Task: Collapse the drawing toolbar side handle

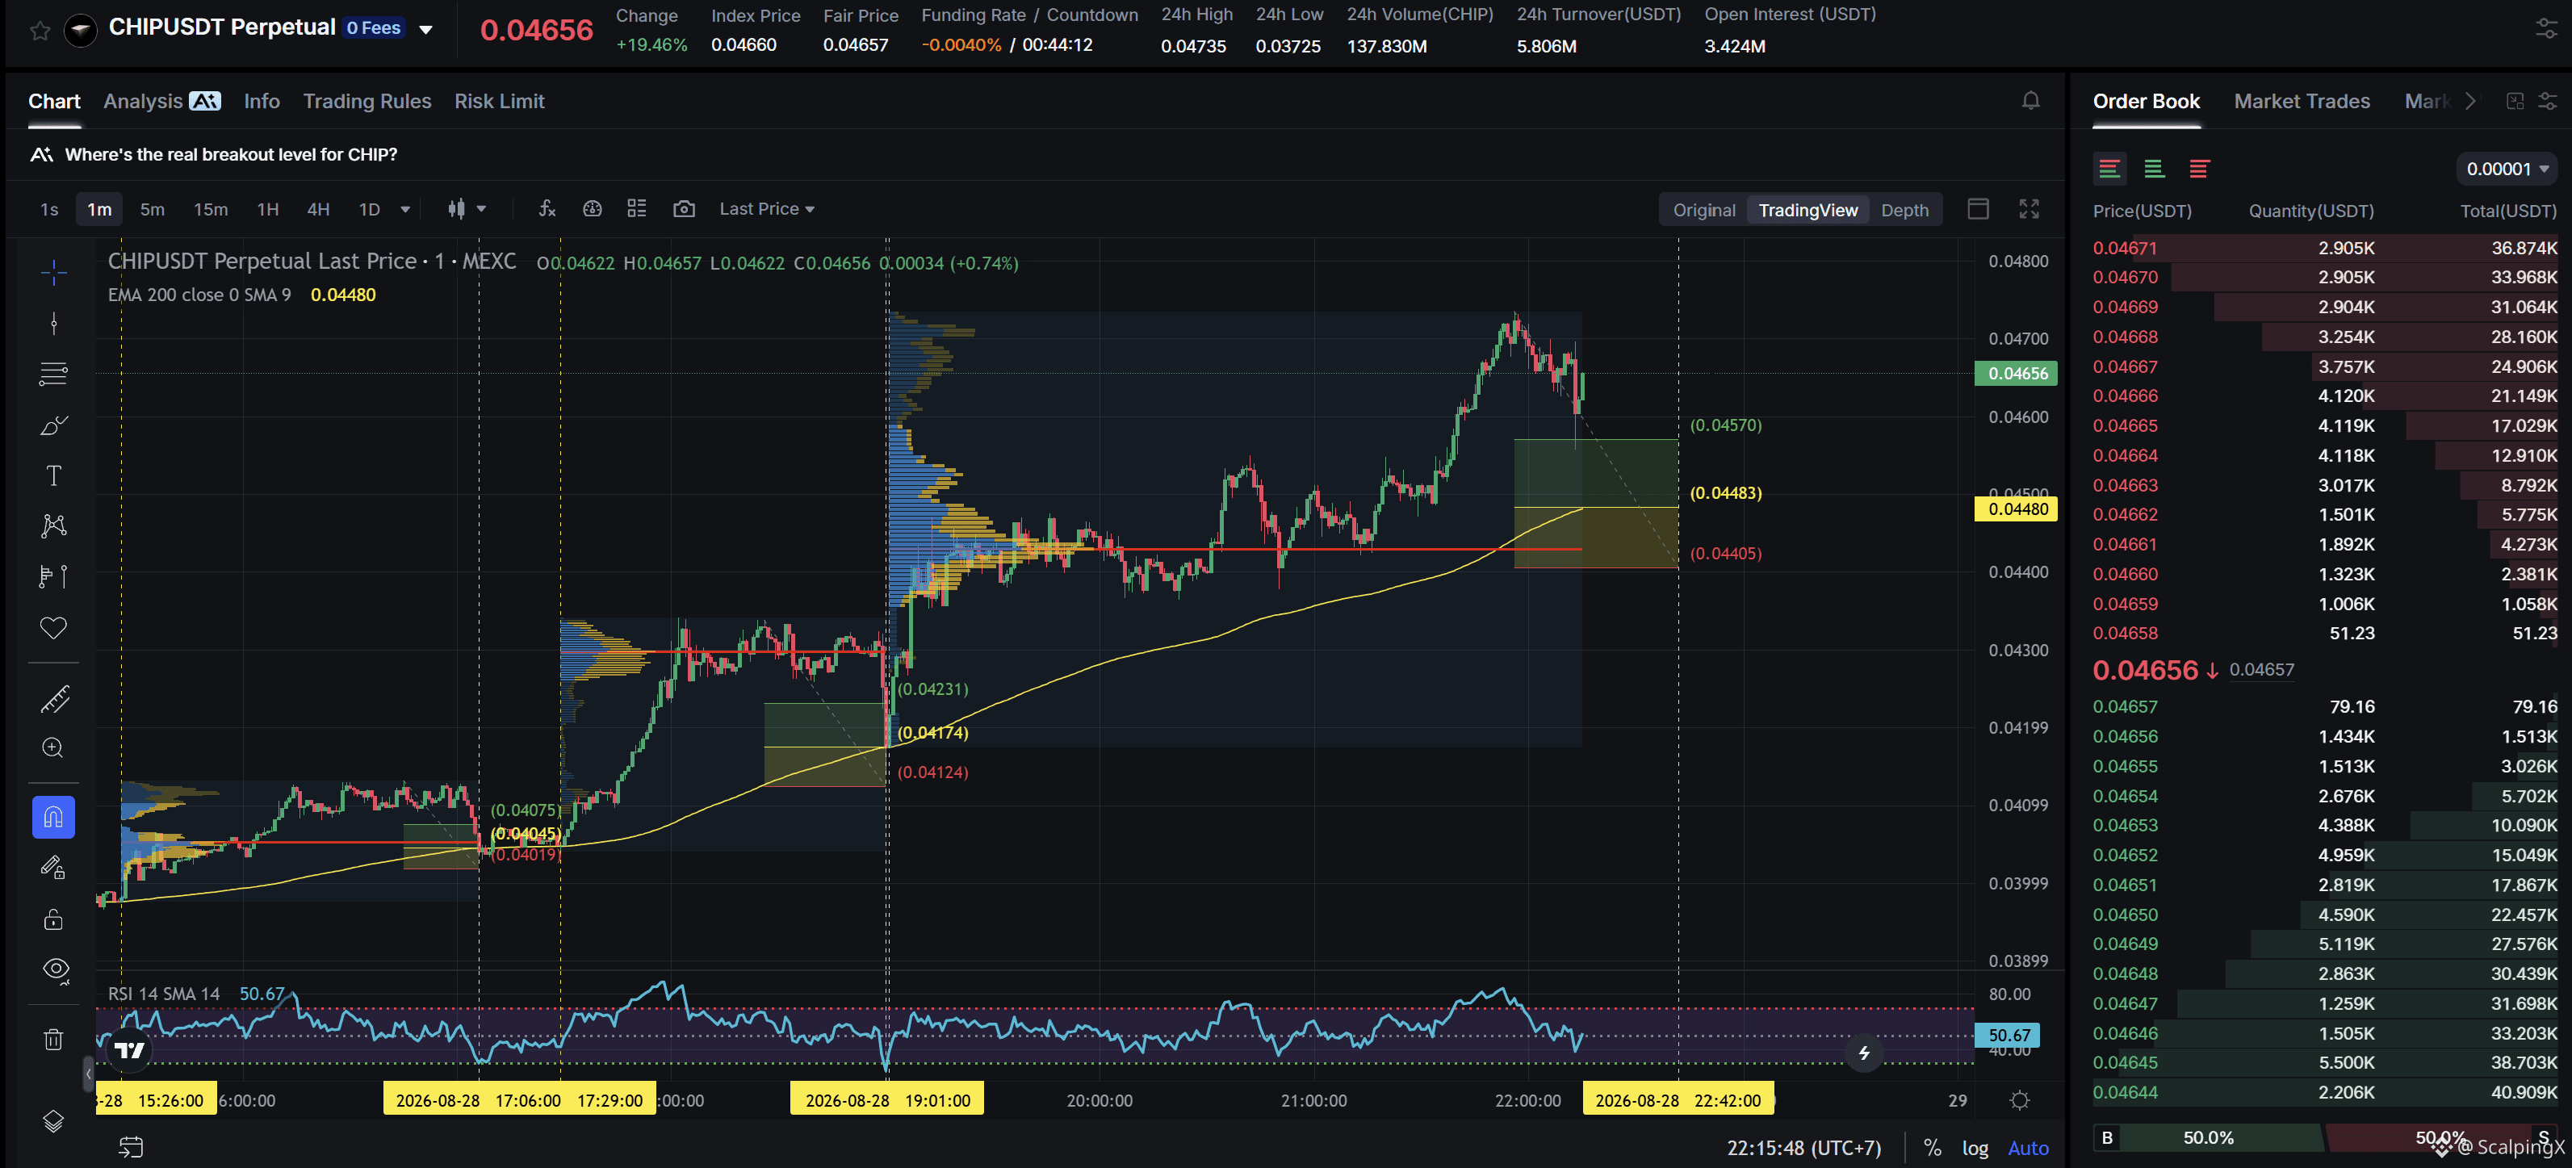Action: click(88, 1074)
